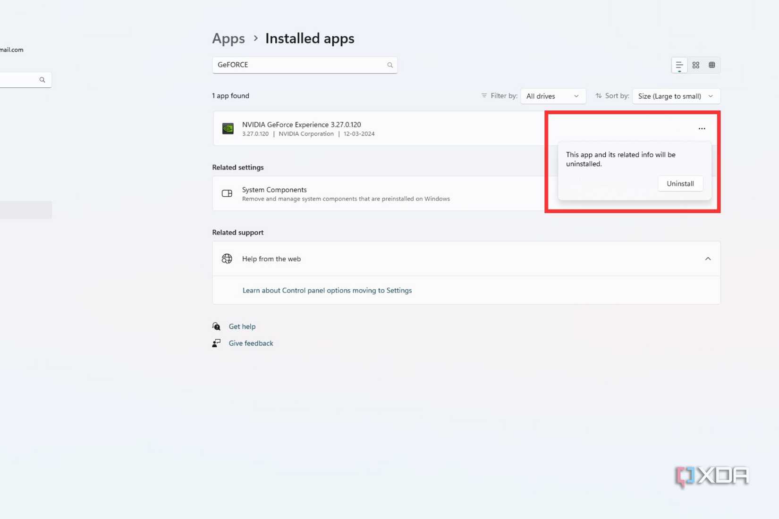The image size is (779, 519).
Task: Click the install date '12-03-2024'
Action: point(359,134)
